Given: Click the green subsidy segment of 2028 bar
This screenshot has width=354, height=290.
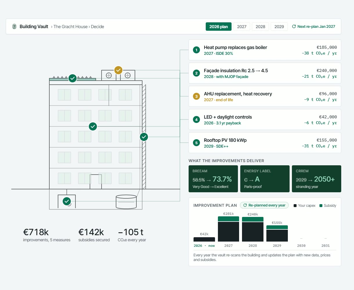Looking at the screenshot, I should pos(253,219).
